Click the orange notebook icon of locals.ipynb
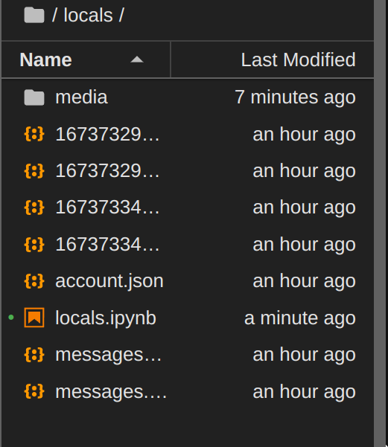The image size is (388, 447). coord(34,318)
